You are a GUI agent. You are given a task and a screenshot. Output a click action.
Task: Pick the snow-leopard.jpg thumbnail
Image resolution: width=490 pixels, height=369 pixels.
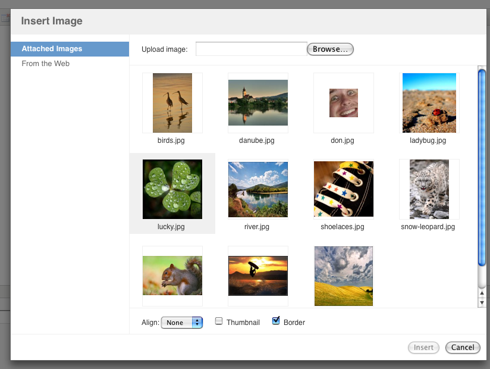tap(429, 189)
